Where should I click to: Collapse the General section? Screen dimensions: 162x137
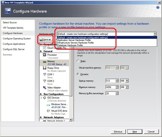(x=41, y=51)
